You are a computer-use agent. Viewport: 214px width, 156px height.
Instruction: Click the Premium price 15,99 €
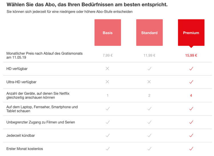click(191, 55)
